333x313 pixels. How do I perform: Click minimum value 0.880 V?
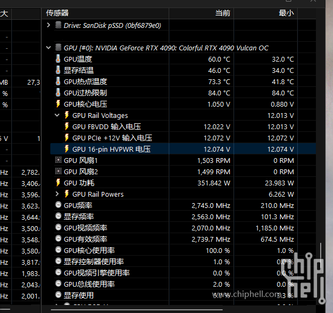point(283,104)
